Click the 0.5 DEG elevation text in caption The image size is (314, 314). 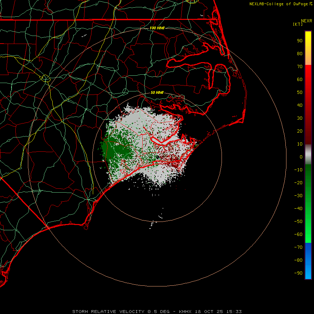tap(159, 312)
